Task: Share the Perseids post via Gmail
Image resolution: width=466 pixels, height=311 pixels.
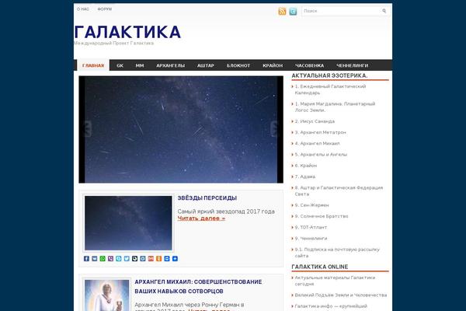Action: click(x=151, y=259)
